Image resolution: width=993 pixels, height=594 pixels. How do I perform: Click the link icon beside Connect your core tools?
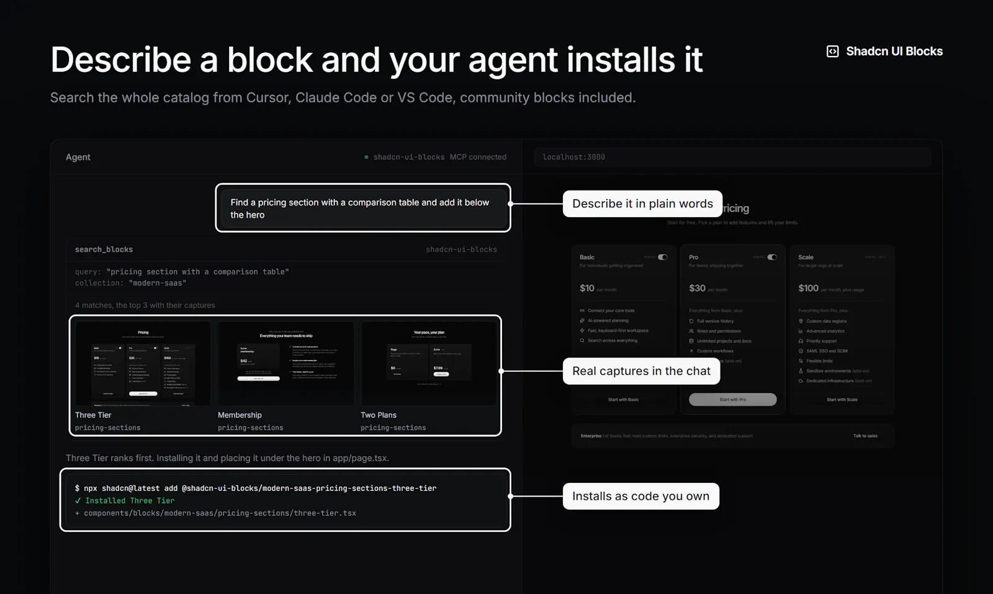(582, 310)
